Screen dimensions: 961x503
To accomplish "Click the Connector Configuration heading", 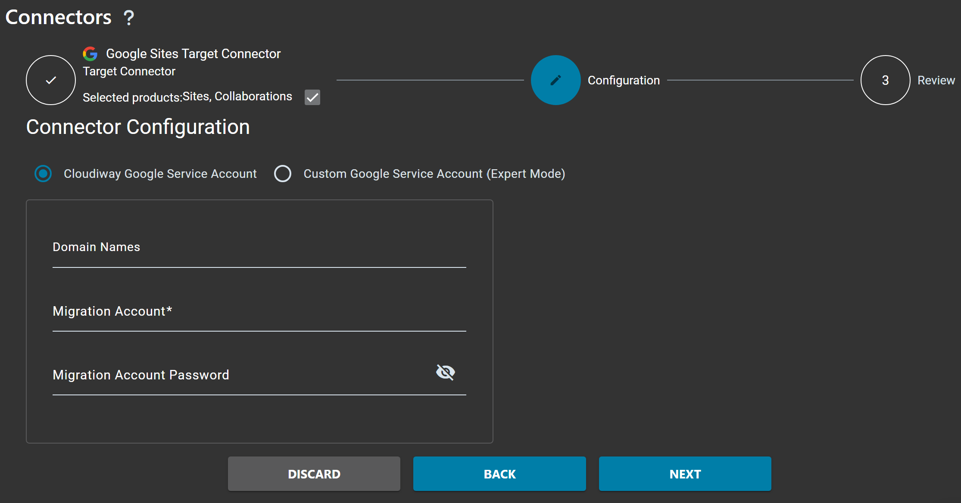I will (138, 127).
